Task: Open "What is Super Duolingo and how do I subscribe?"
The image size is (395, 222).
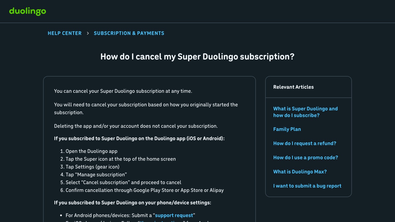Action: pyautogui.click(x=305, y=112)
